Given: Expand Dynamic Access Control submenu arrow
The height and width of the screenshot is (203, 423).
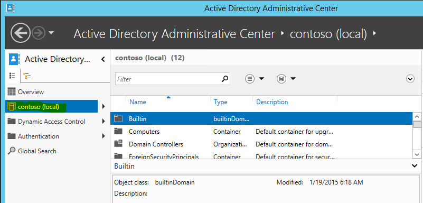Looking at the screenshot, I should click(104, 122).
